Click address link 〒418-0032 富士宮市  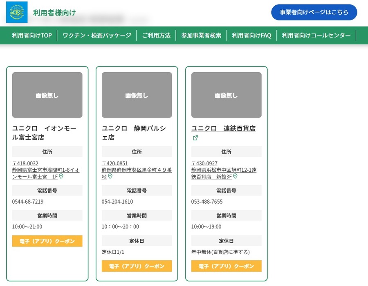pyautogui.click(x=46, y=170)
